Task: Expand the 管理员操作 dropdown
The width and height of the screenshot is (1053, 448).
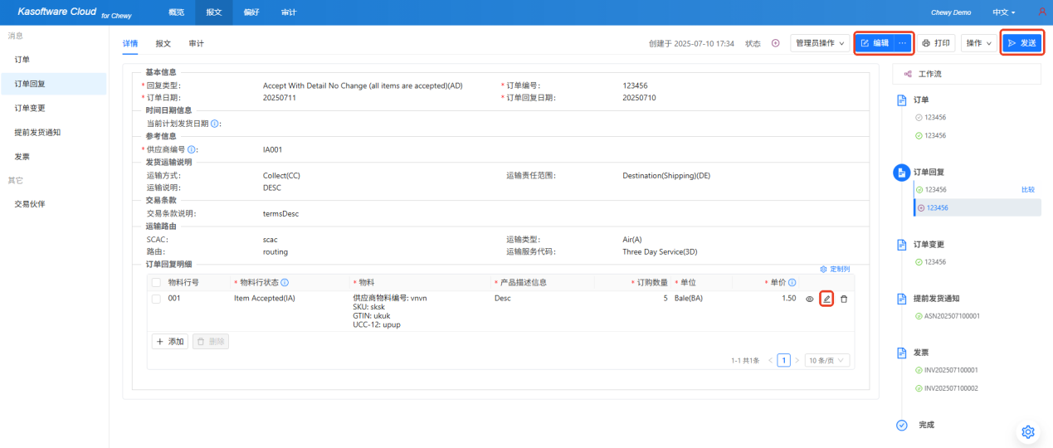Action: pyautogui.click(x=820, y=43)
